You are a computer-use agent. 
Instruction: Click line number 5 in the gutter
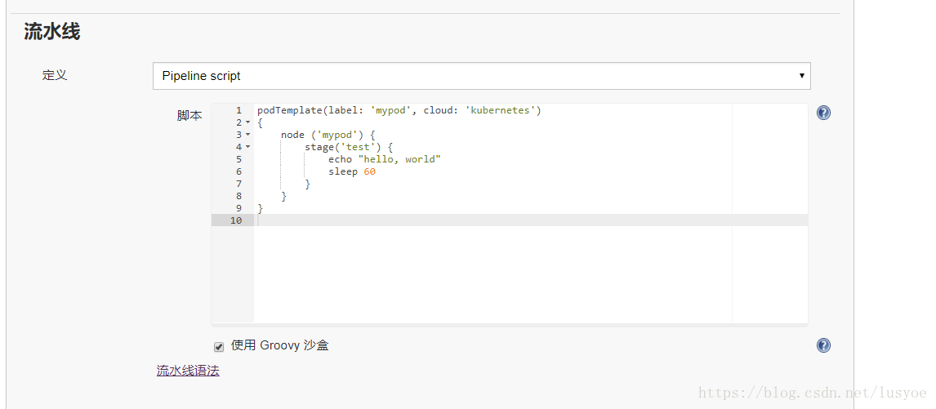tap(238, 159)
